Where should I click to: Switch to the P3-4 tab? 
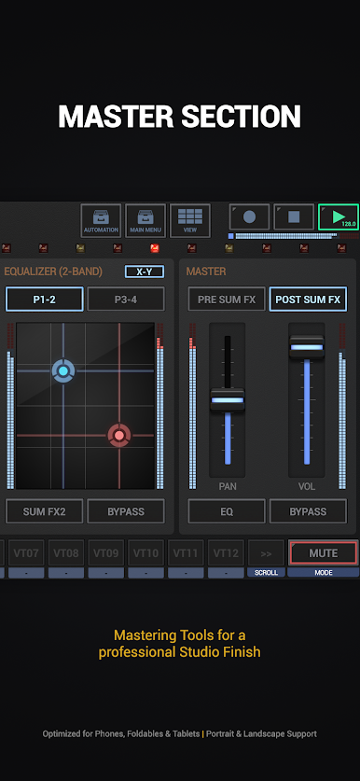click(x=126, y=299)
